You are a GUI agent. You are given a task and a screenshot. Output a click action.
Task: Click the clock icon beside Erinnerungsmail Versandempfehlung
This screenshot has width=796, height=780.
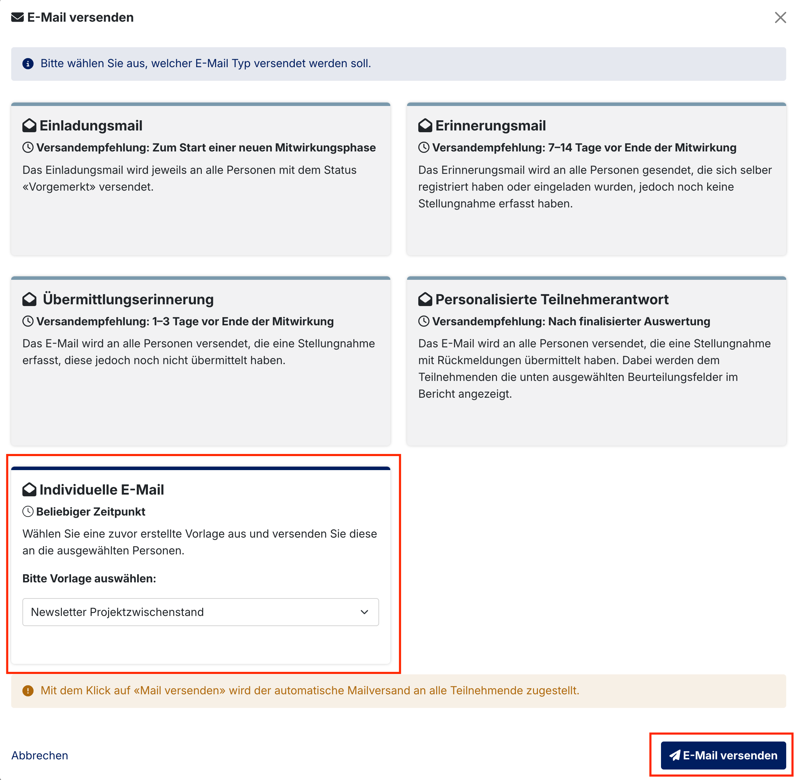click(424, 148)
